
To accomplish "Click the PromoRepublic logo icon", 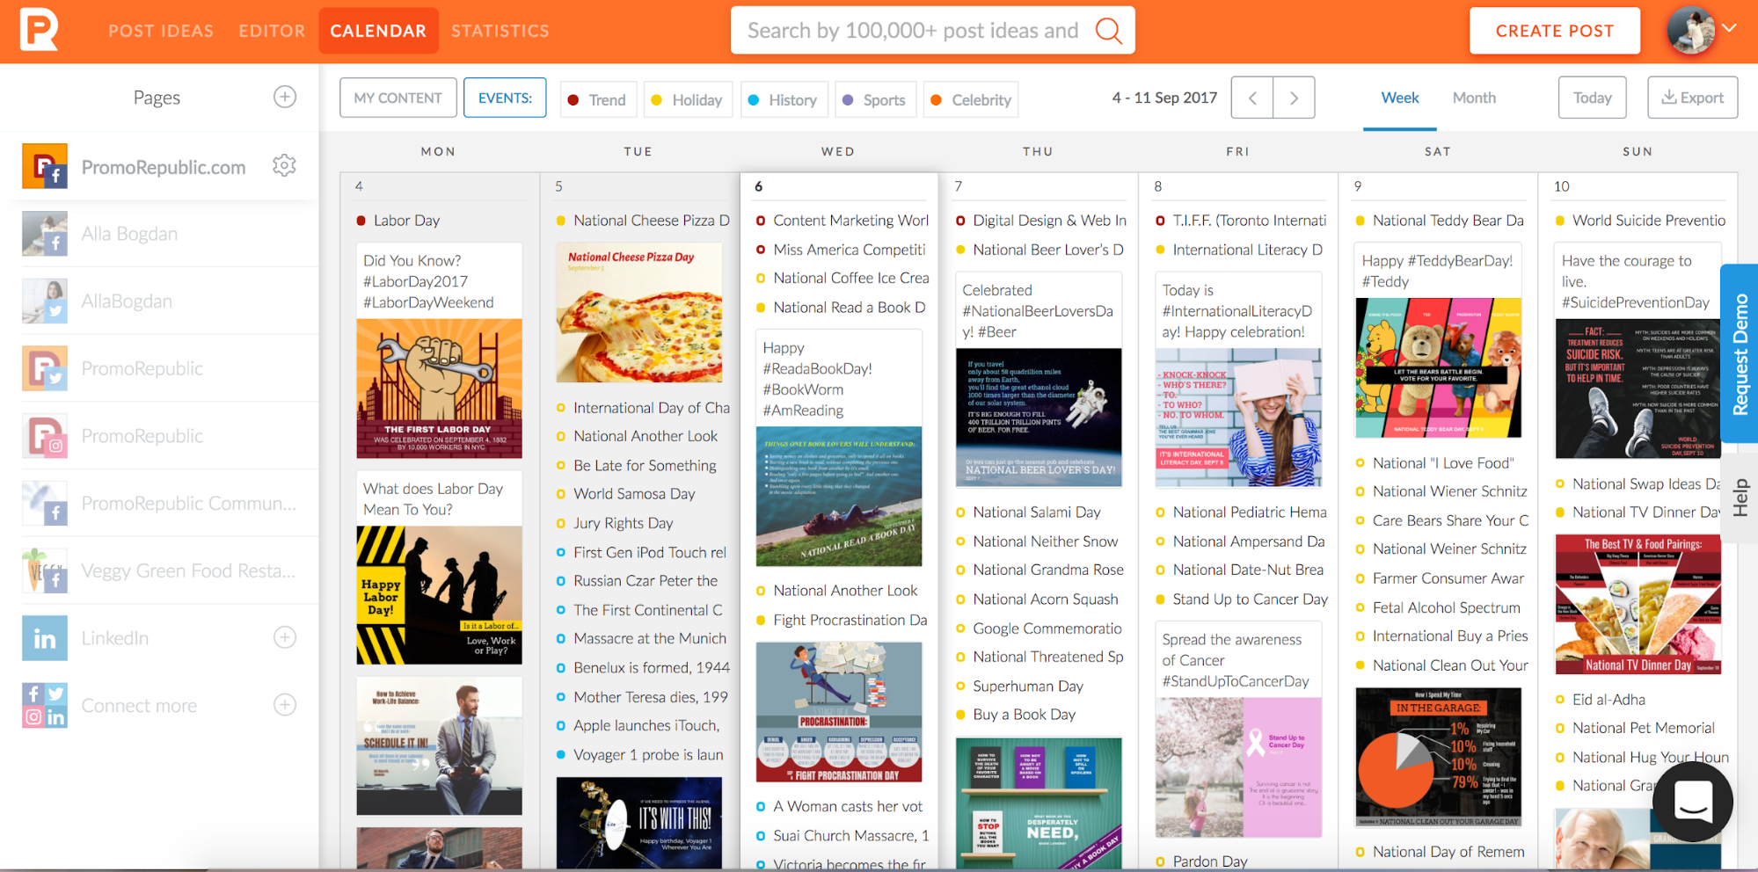I will [40, 29].
